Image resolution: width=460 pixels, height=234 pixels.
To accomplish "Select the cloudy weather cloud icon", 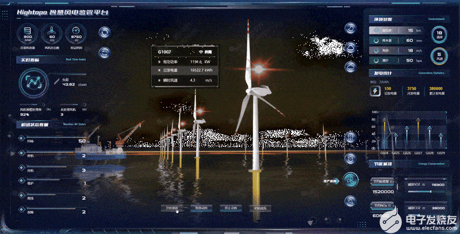I will pos(351,48).
